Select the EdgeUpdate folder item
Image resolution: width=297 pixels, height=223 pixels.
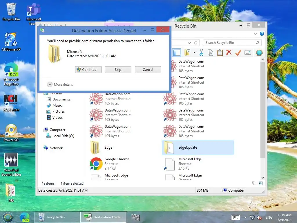tap(198, 148)
